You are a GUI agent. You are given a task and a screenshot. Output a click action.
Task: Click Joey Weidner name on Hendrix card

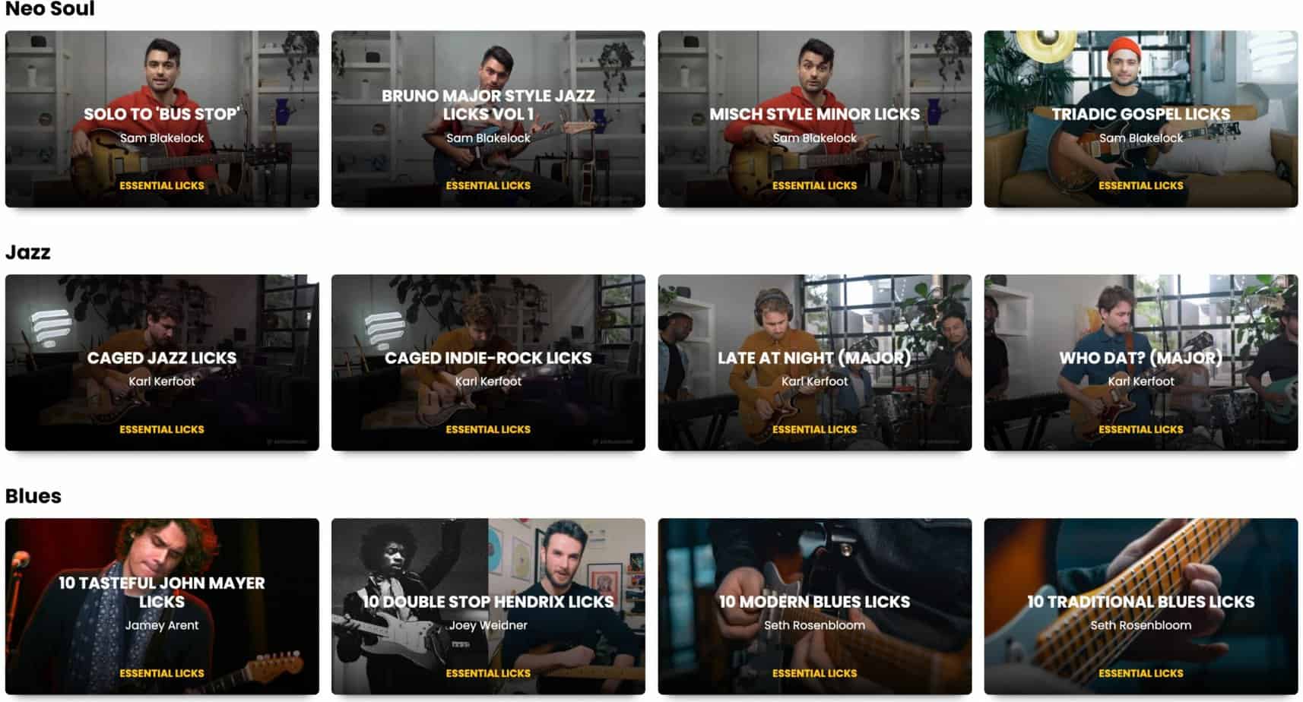click(x=488, y=625)
